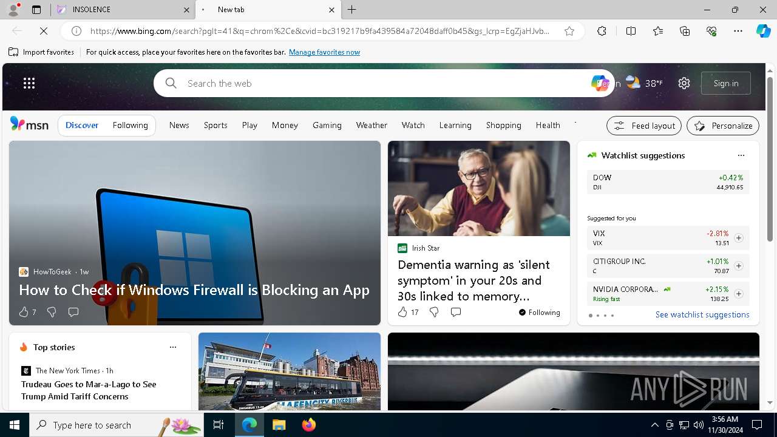777x437 pixels.
Task: Close the INSOLENCE tab
Action: 186,10
